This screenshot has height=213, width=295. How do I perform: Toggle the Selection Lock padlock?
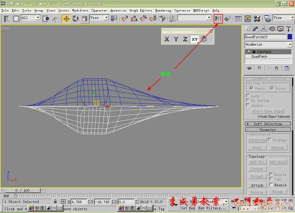55,201
